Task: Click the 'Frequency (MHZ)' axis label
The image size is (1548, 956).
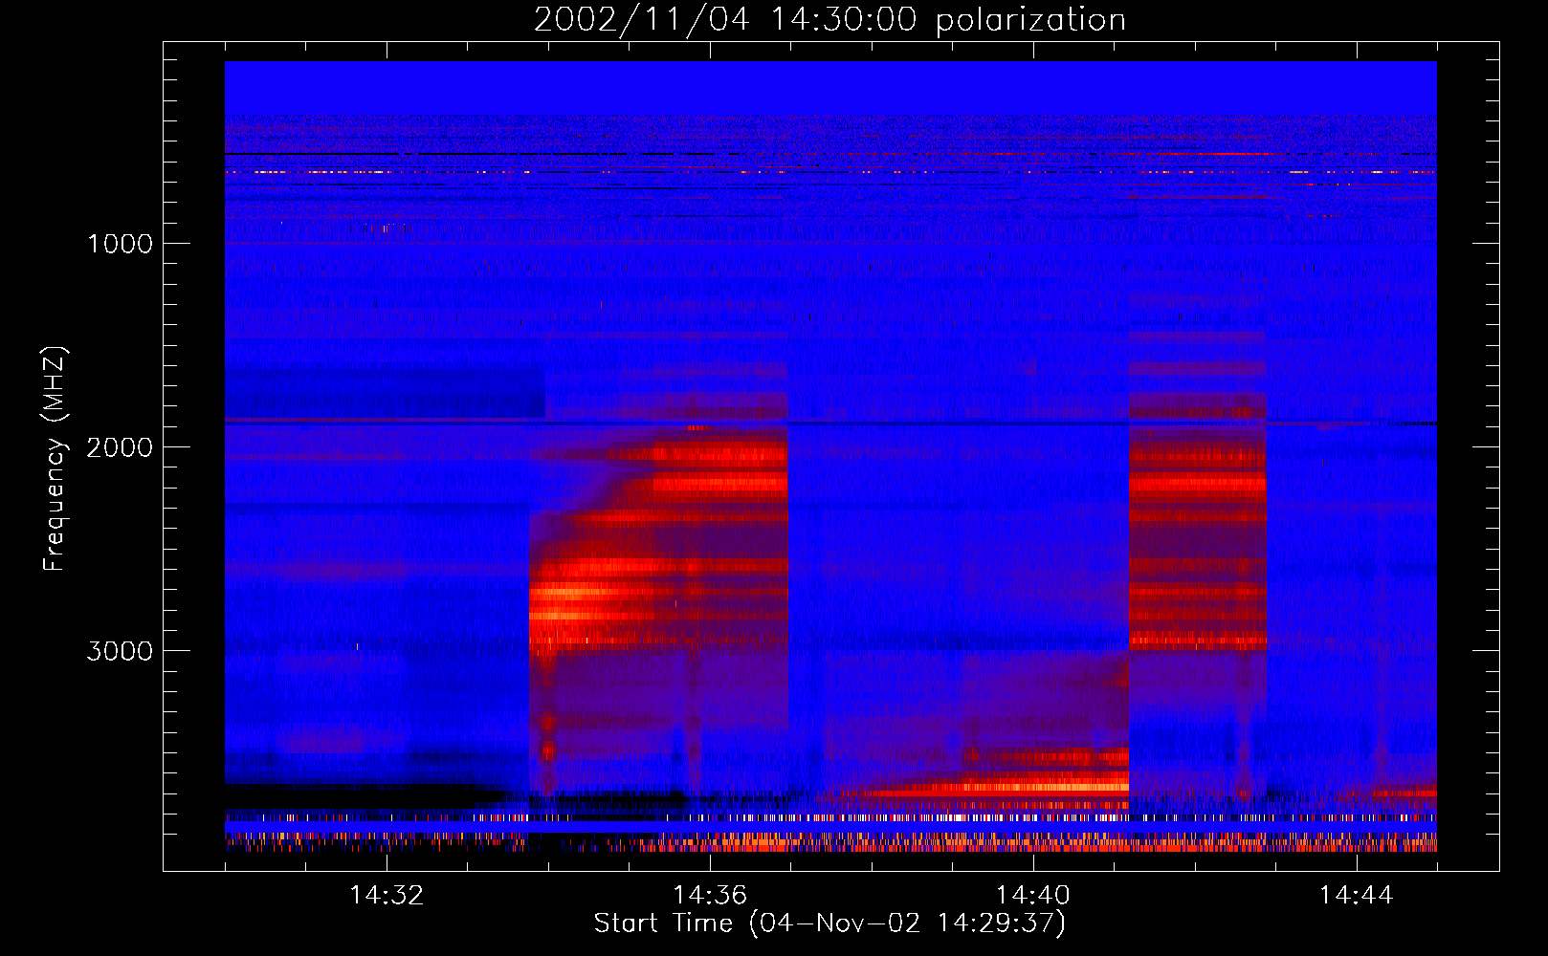Action: pos(55,459)
